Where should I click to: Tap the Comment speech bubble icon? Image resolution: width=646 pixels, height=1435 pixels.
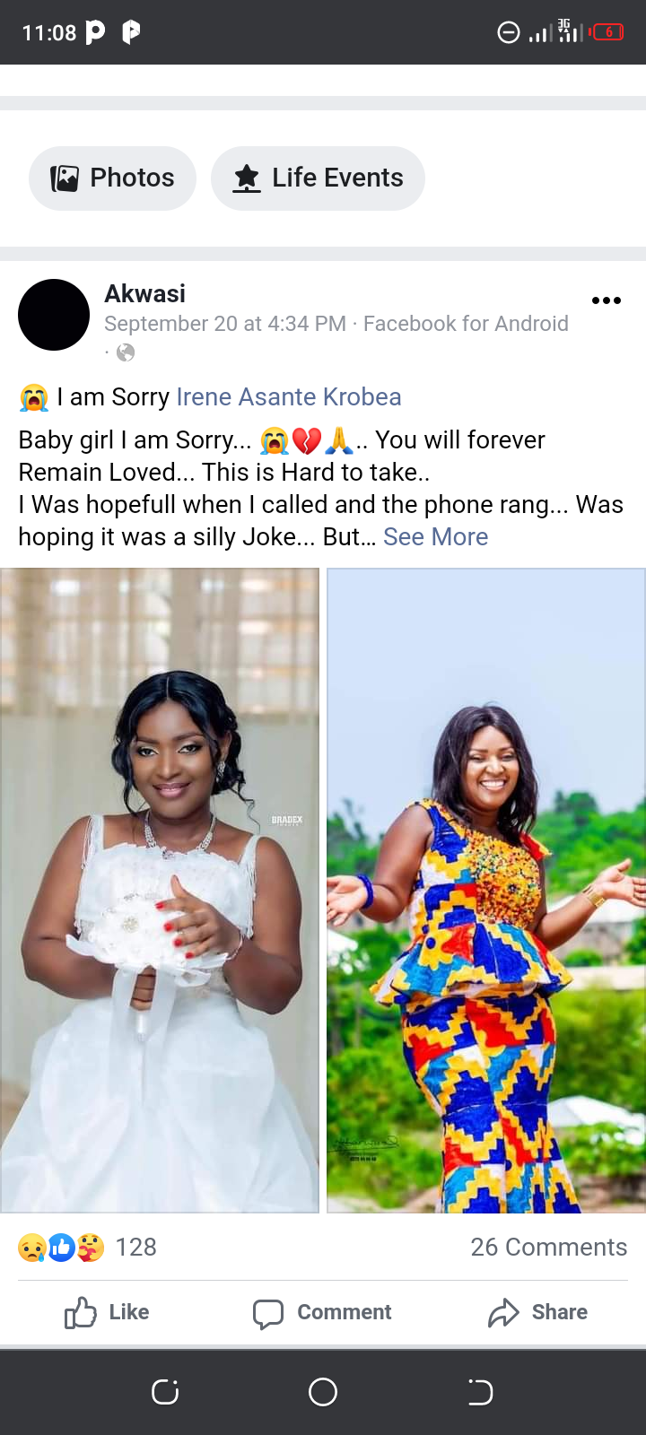click(x=267, y=1313)
